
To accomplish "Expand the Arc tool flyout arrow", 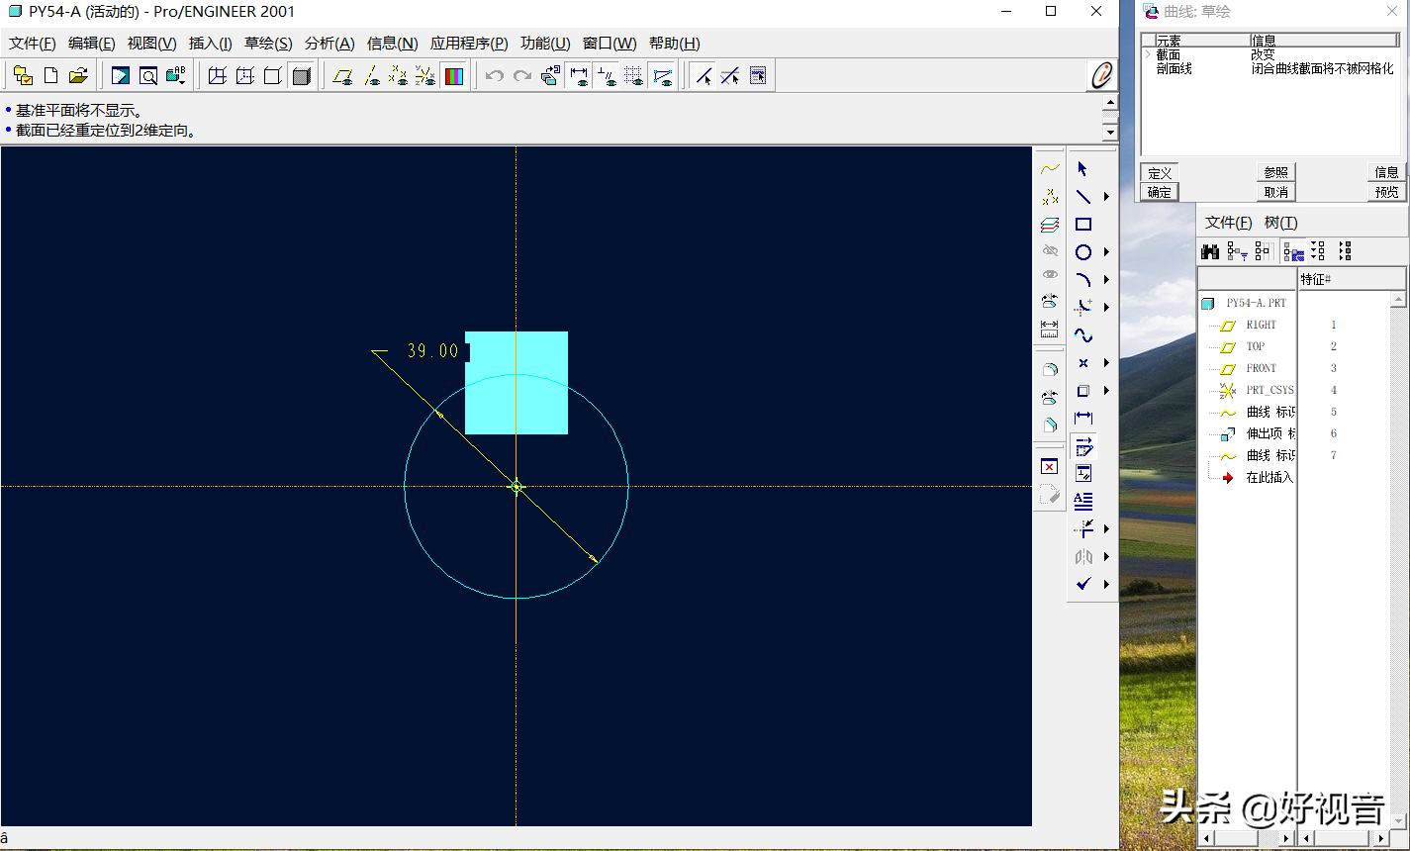I will (x=1106, y=280).
